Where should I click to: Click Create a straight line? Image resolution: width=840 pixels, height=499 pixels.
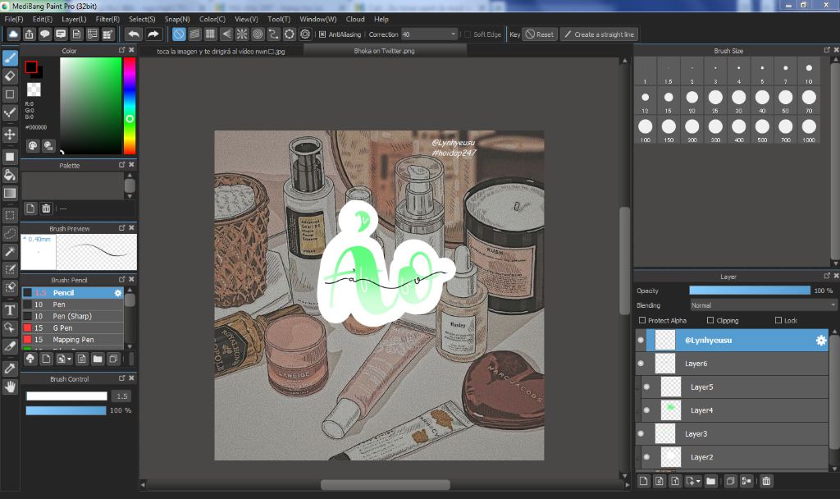[599, 34]
